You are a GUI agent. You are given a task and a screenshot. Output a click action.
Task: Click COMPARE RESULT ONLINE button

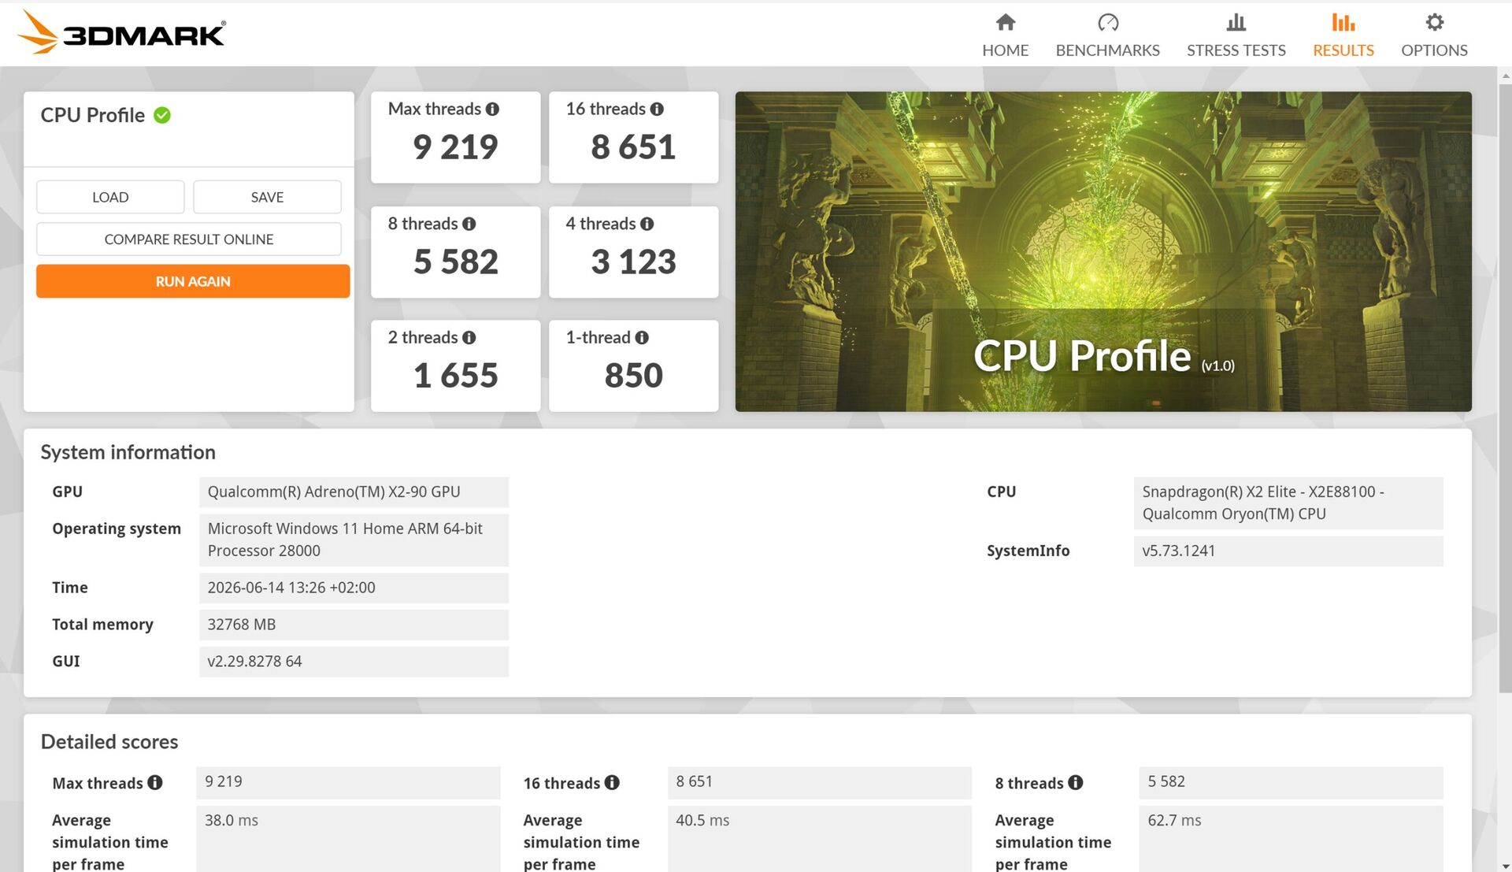pos(189,239)
